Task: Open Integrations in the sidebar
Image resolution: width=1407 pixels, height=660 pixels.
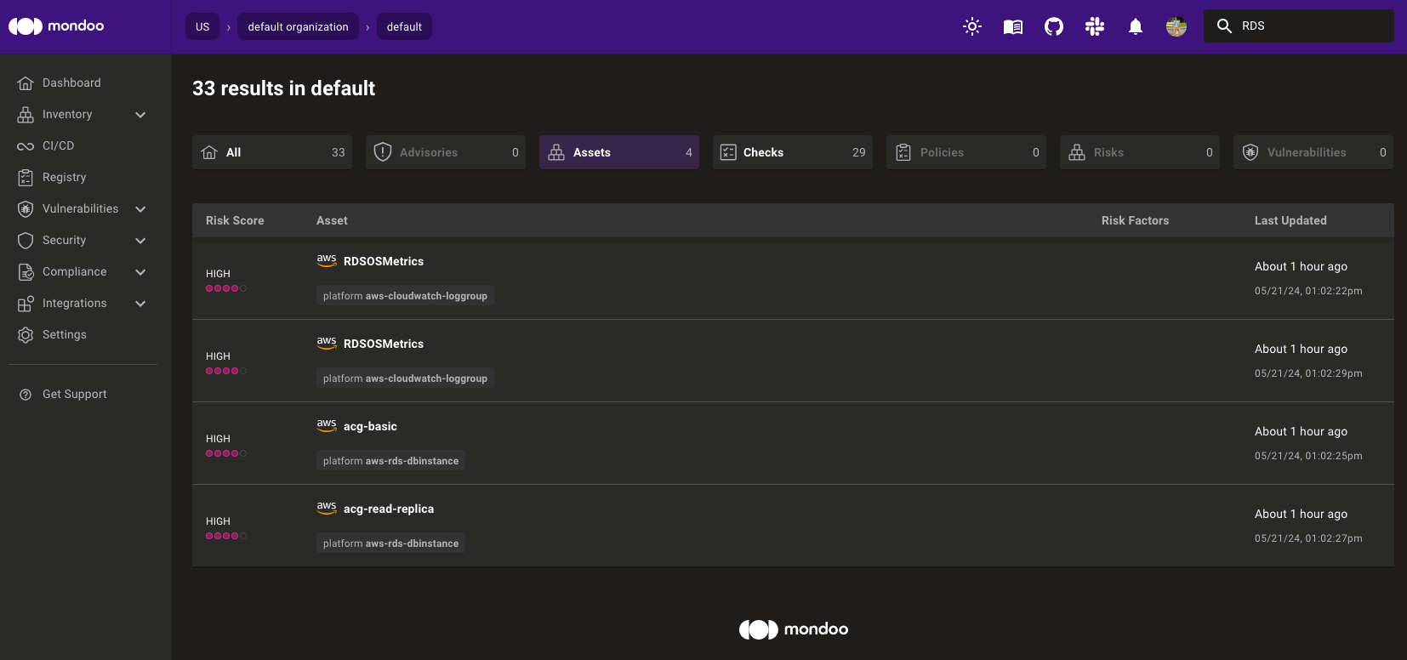Action: (x=75, y=303)
